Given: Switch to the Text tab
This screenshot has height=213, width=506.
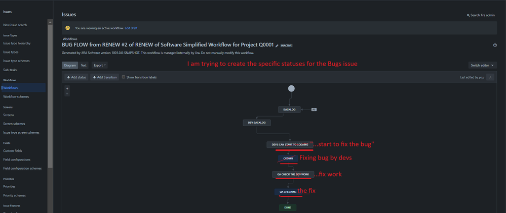Looking at the screenshot, I should point(84,65).
